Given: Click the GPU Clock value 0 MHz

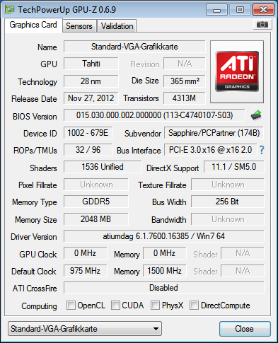Looking at the screenshot, I should coord(85,253).
